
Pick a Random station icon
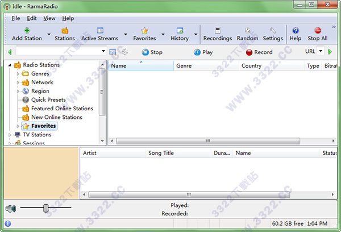[x=247, y=31]
